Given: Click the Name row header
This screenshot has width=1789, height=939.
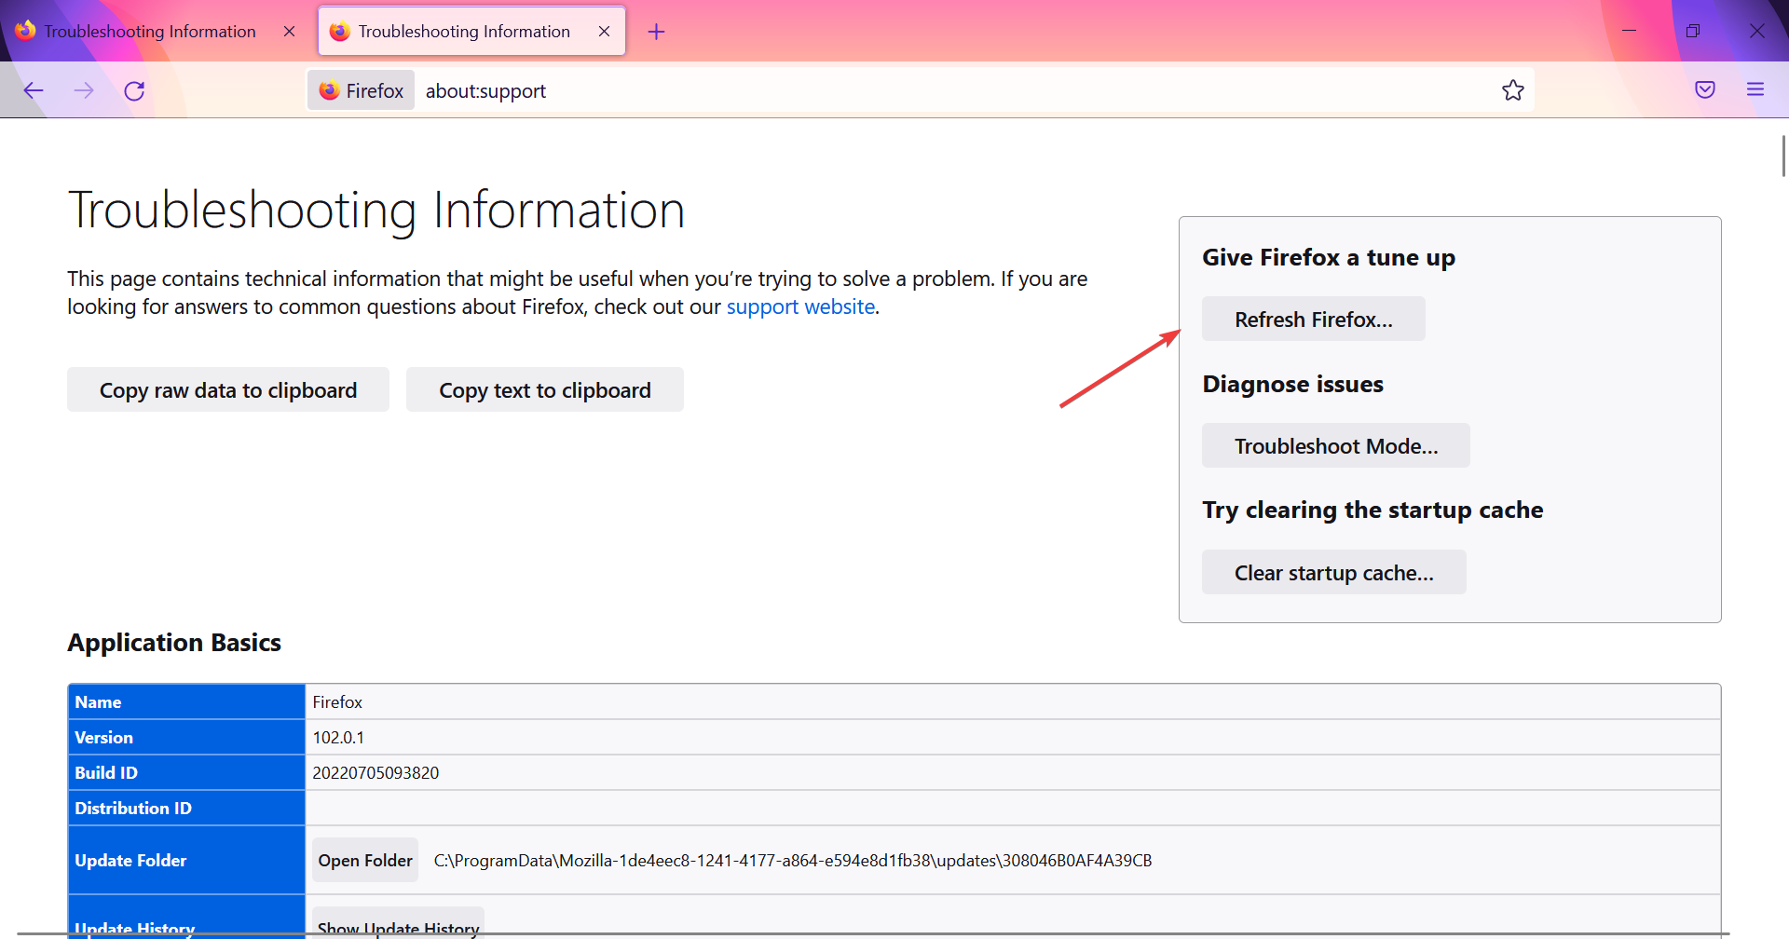Looking at the screenshot, I should pyautogui.click(x=186, y=701).
